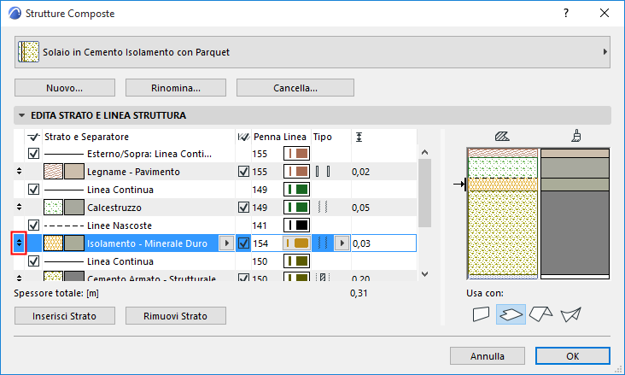
Task: Click the fill hatch swatch of Calcestruzzo
Action: tap(53, 208)
